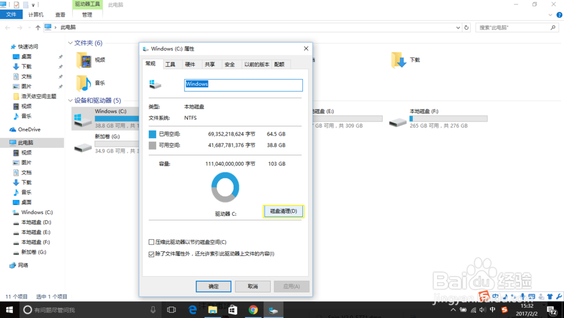Click the Cortana search box 有问题尽管问我
This screenshot has height=318, width=564.
point(90,310)
